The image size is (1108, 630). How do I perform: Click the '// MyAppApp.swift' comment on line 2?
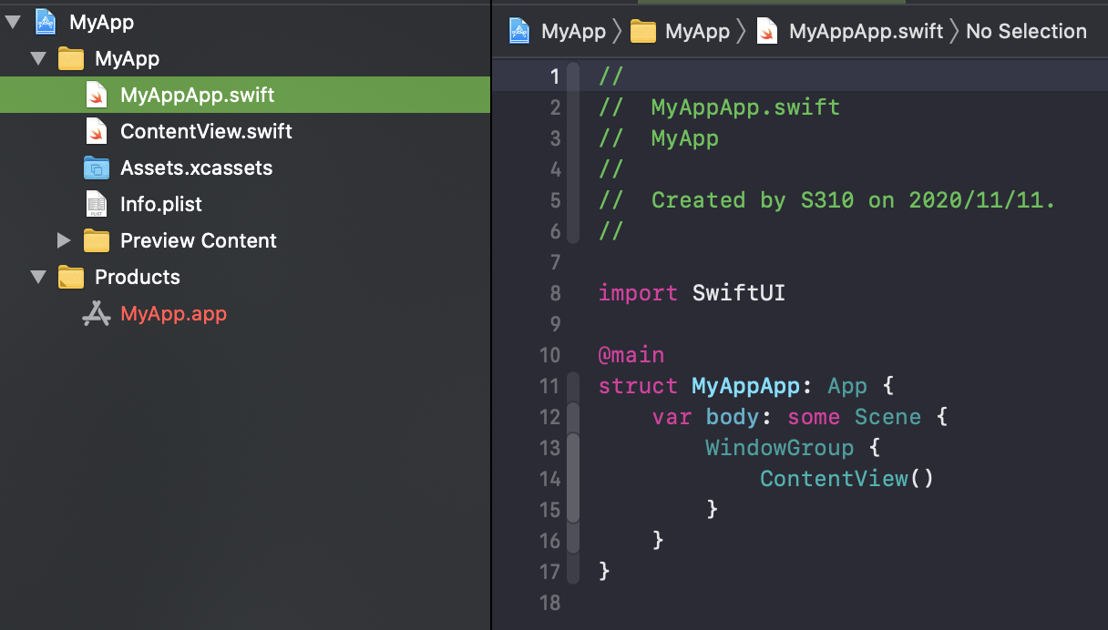719,107
